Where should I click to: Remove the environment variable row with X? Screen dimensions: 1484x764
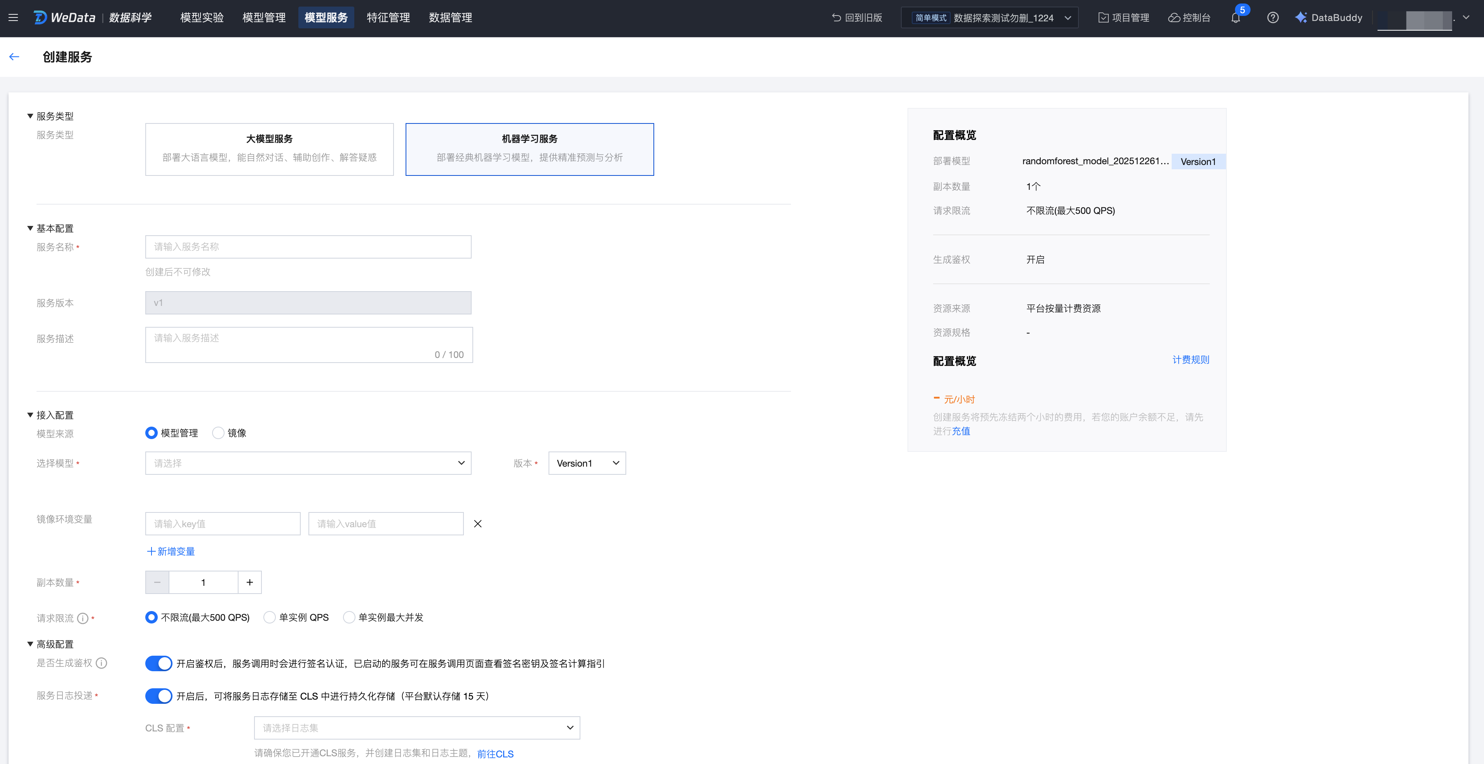click(477, 523)
